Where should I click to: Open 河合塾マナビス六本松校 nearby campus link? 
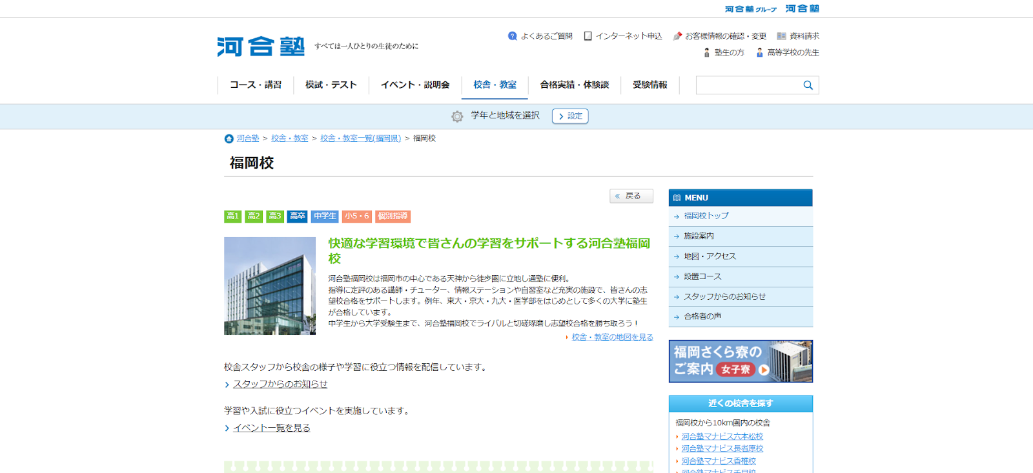[722, 437]
